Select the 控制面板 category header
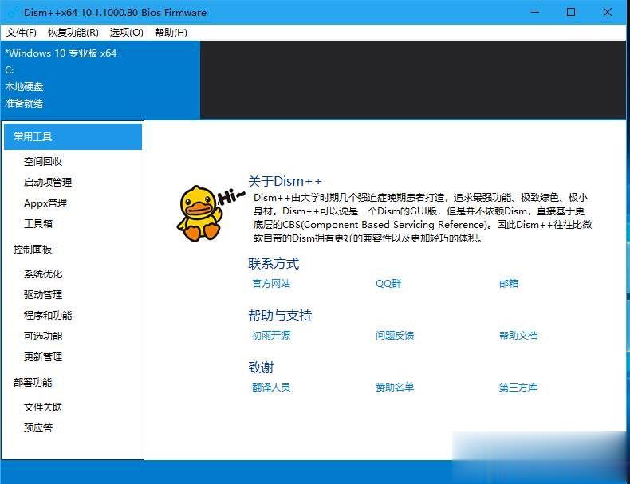 33,250
